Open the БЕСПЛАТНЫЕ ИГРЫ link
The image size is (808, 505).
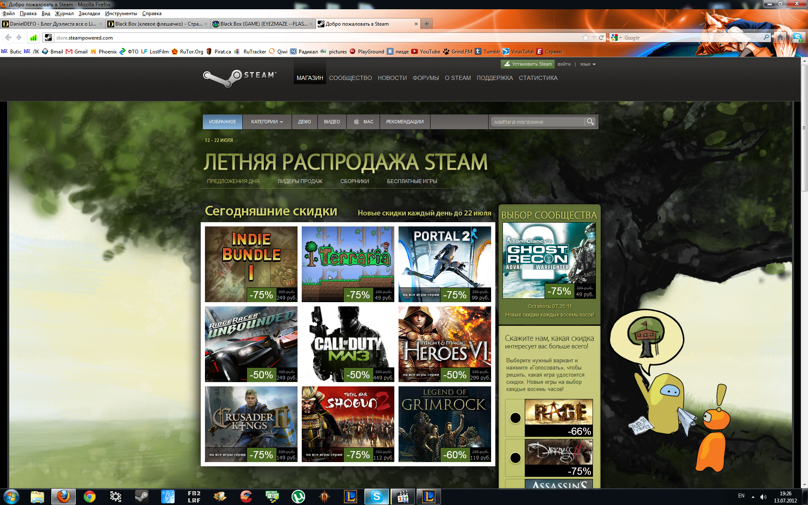tap(412, 181)
